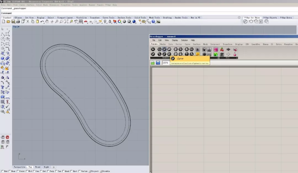298x173 pixels.
Task: Open the Curve Tools toolbar tab
Action: (109, 17)
